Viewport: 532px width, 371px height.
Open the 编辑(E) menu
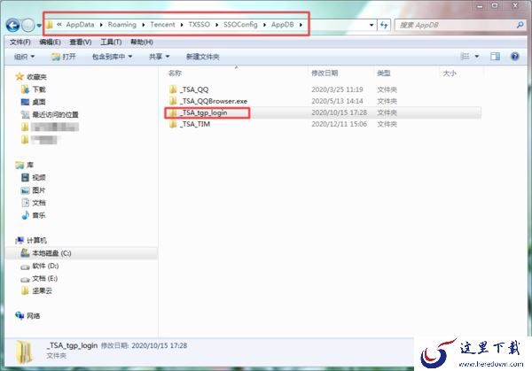(x=50, y=42)
